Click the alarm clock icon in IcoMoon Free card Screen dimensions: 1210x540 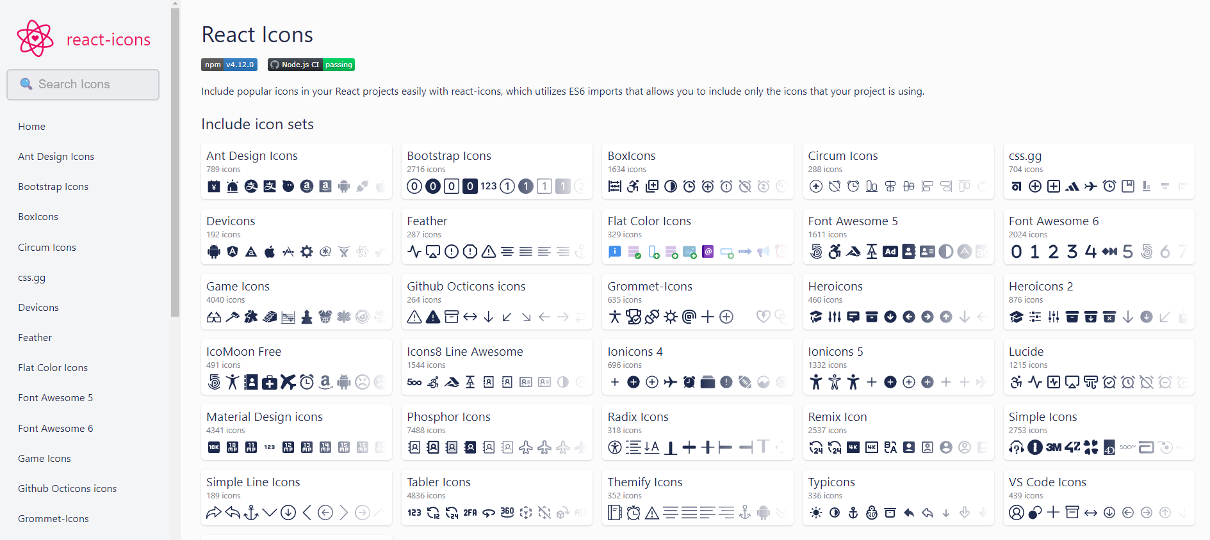[x=307, y=382]
